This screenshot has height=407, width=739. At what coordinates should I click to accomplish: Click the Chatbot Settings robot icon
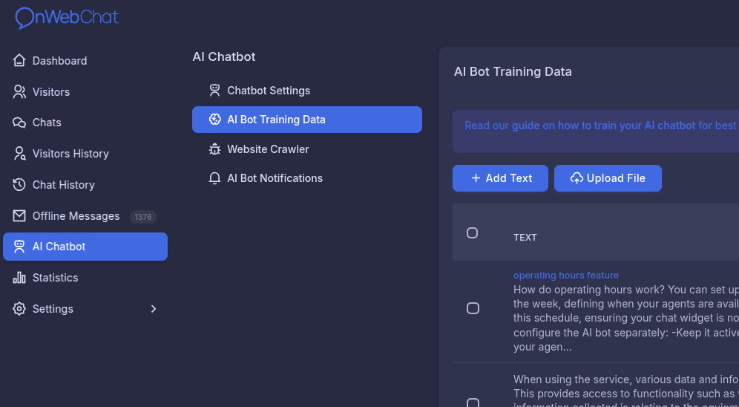(215, 91)
